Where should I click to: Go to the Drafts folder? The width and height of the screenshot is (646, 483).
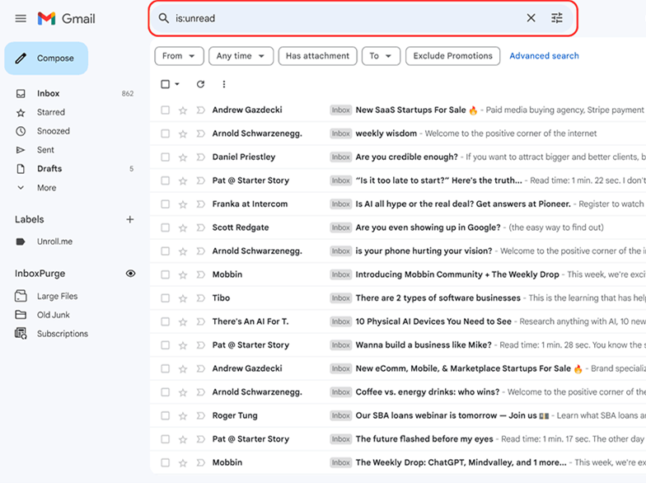49,169
